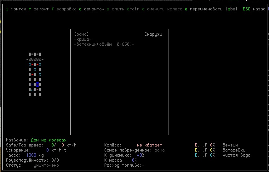Viewport: 269px width, 172px height.
Task: Click the К масса 0% value
Action: (x=121, y=160)
